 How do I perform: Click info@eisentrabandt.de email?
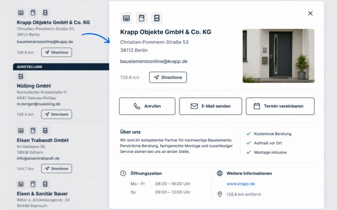point(38,158)
